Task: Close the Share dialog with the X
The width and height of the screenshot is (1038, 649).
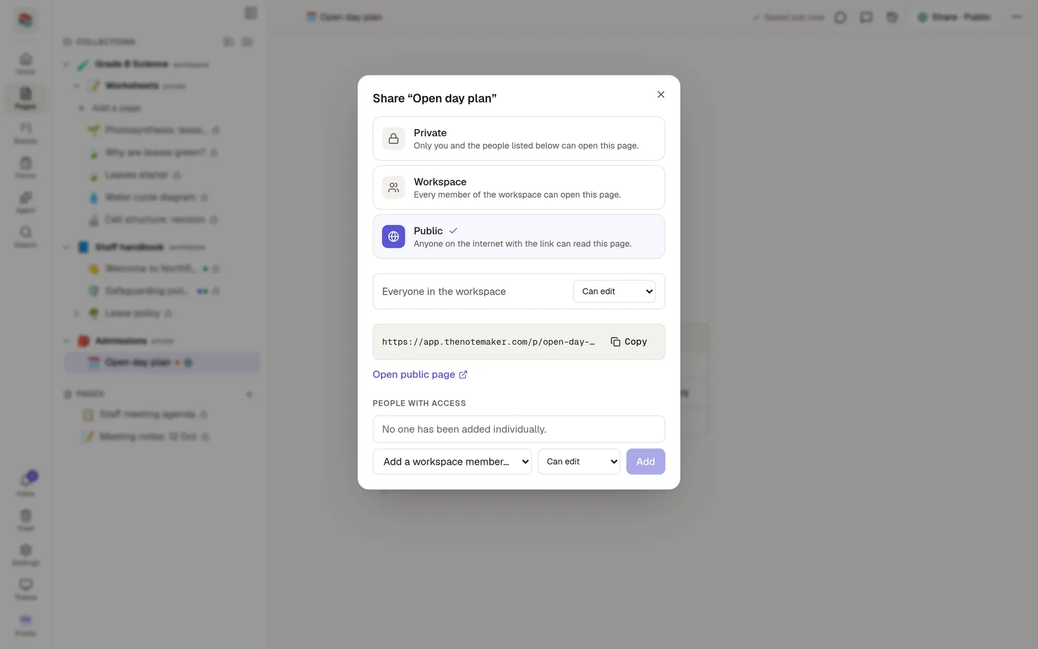Action: tap(660, 95)
